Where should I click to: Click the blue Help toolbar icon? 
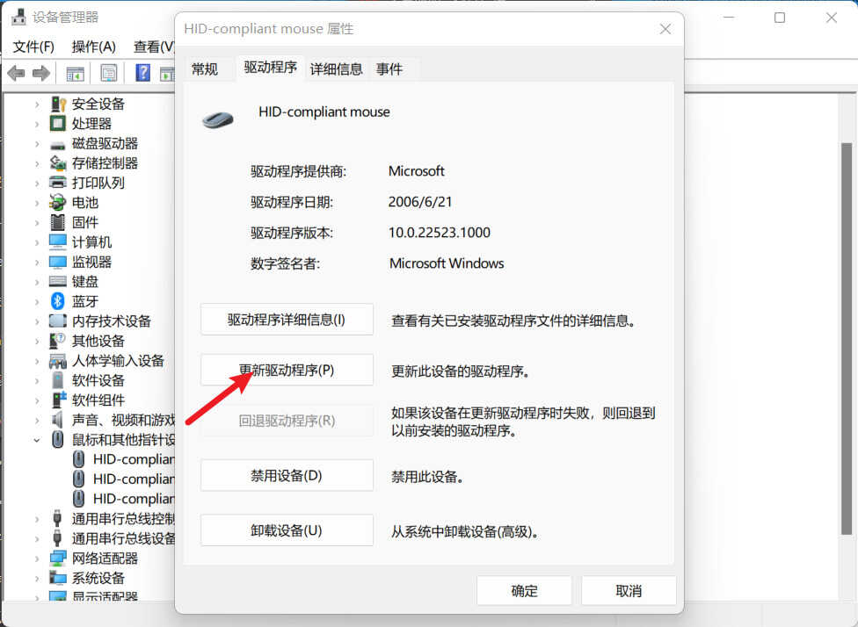tap(142, 73)
